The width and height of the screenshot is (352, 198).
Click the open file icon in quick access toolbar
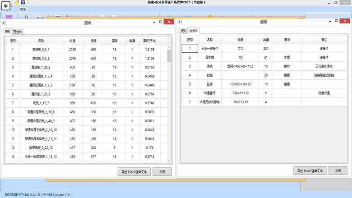tap(17, 2)
